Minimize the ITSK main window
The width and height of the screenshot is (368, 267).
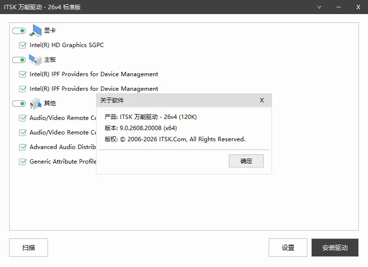(x=338, y=7)
